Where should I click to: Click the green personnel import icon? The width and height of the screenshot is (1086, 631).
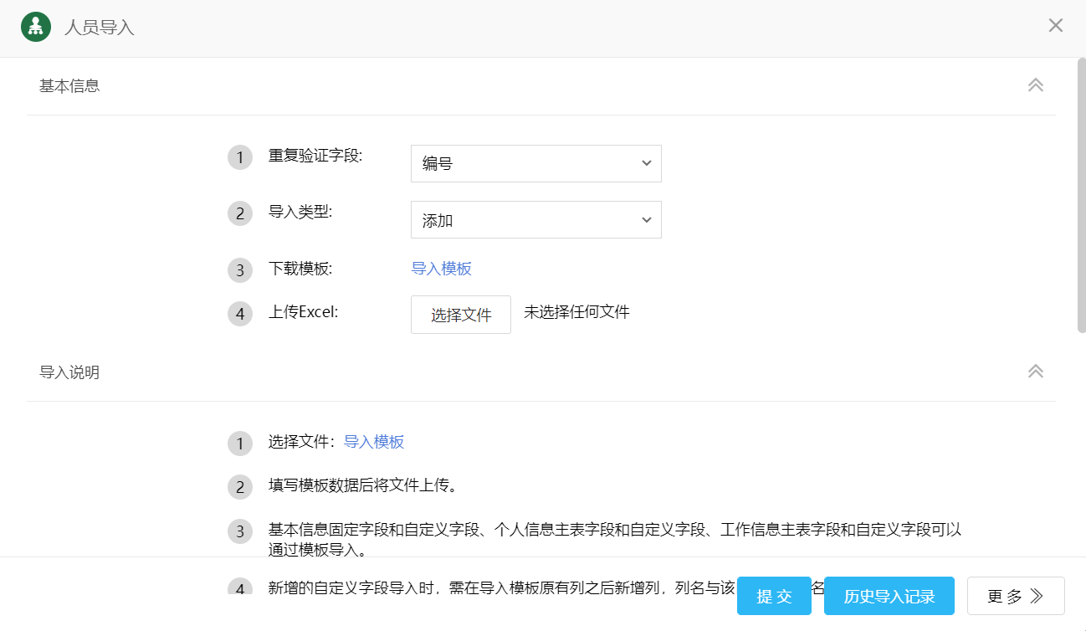36,26
